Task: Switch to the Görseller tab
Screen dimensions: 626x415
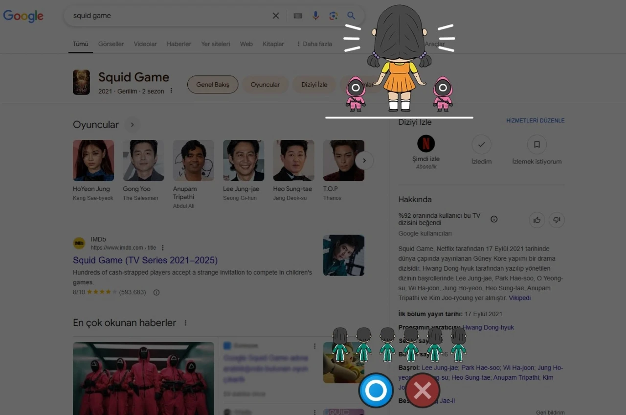Action: pos(111,44)
